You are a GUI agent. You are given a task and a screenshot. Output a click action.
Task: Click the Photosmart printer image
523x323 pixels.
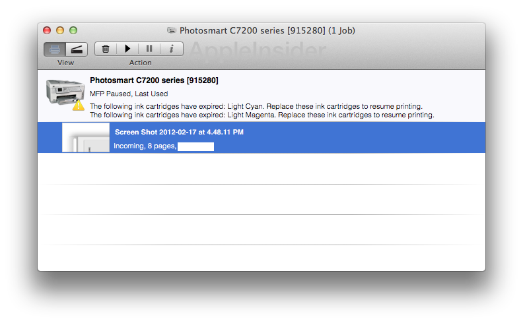[x=65, y=91]
